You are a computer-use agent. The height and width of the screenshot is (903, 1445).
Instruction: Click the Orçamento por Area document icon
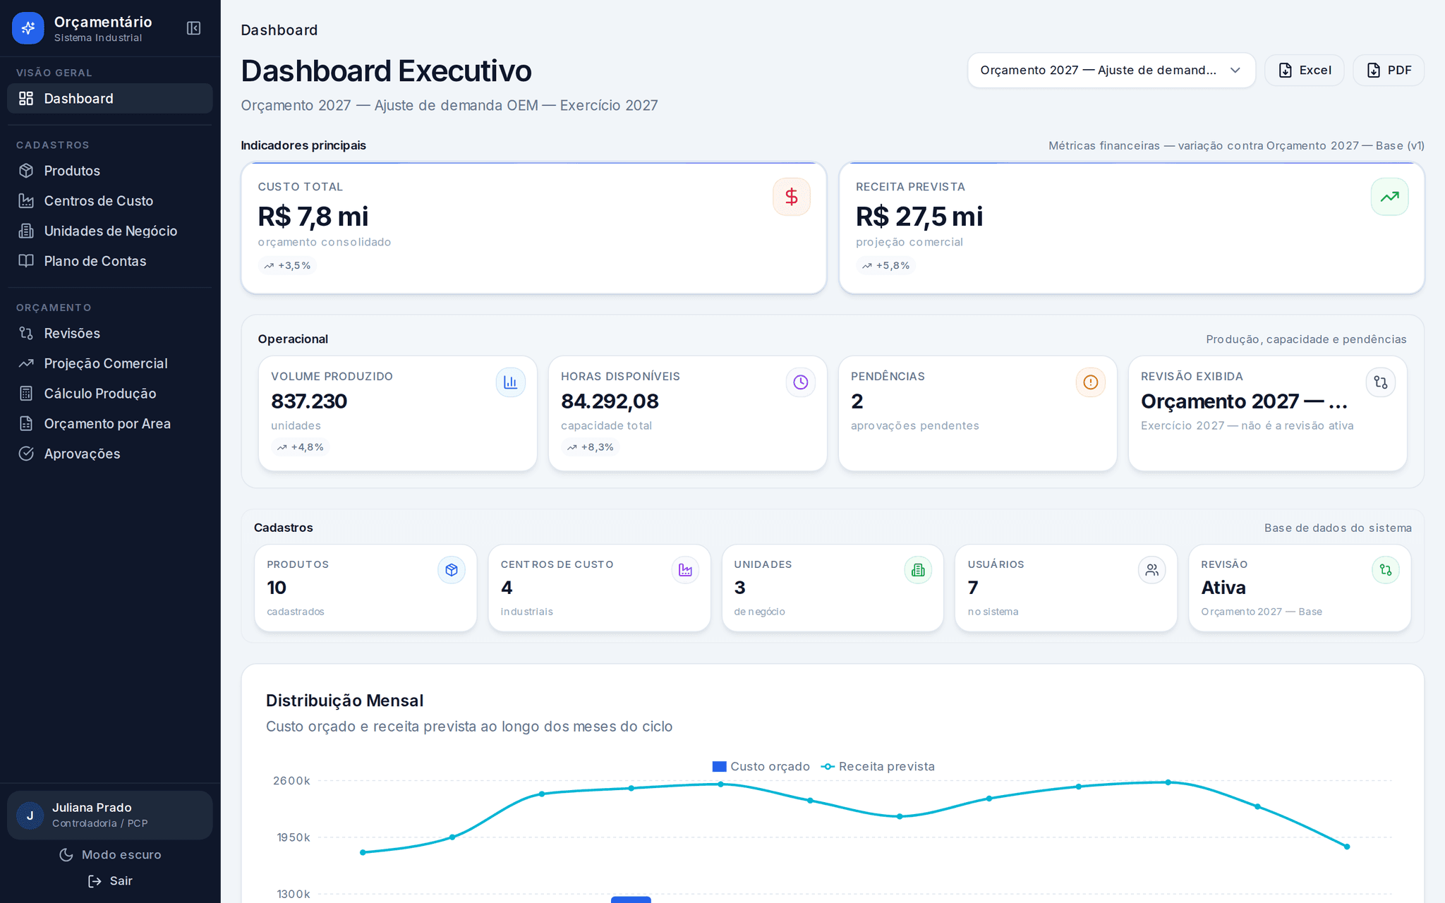[x=26, y=423]
